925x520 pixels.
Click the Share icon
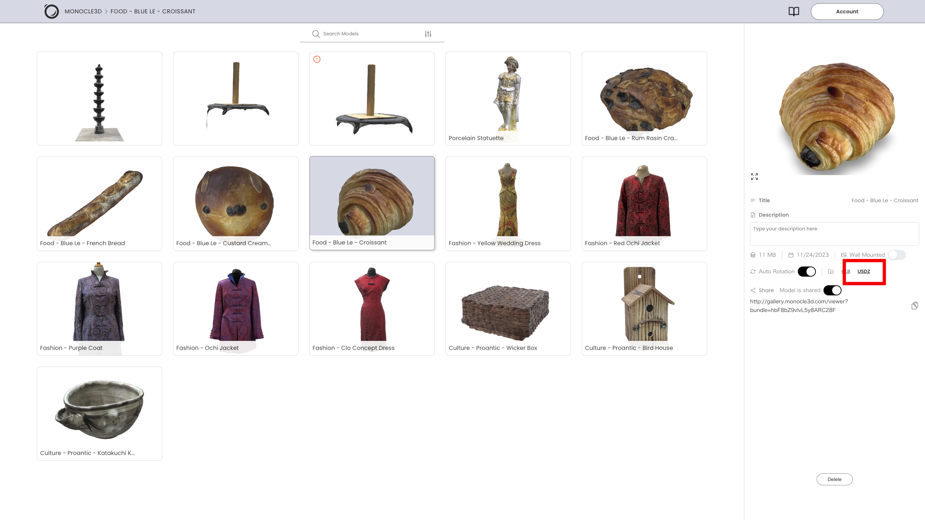pos(753,290)
